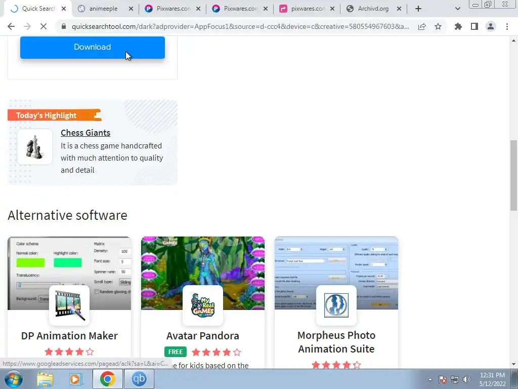Bookmark this page with the star icon
The image size is (518, 389).
(438, 26)
